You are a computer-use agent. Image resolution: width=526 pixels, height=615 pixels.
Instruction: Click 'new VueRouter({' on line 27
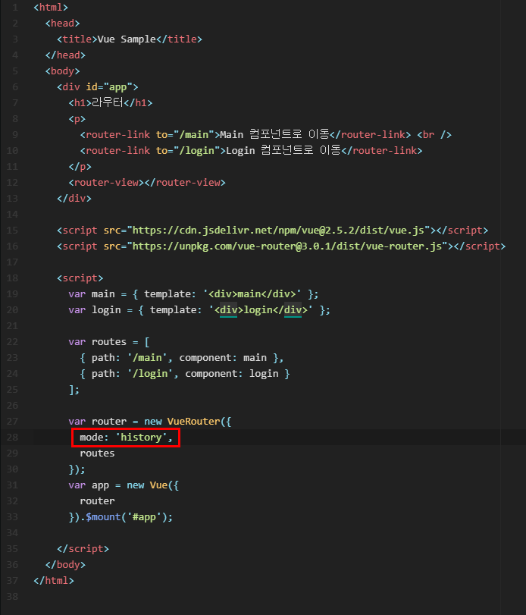(x=188, y=422)
